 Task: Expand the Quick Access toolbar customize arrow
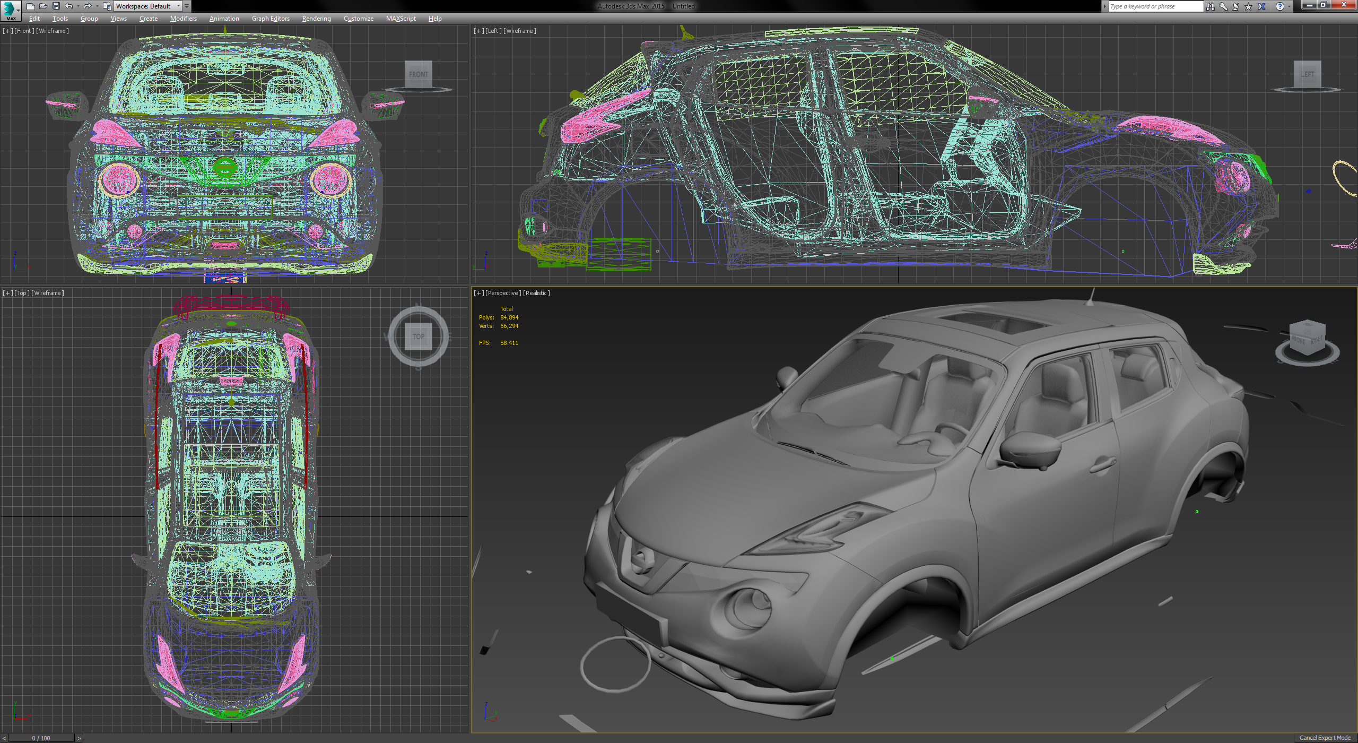pyautogui.click(x=187, y=6)
